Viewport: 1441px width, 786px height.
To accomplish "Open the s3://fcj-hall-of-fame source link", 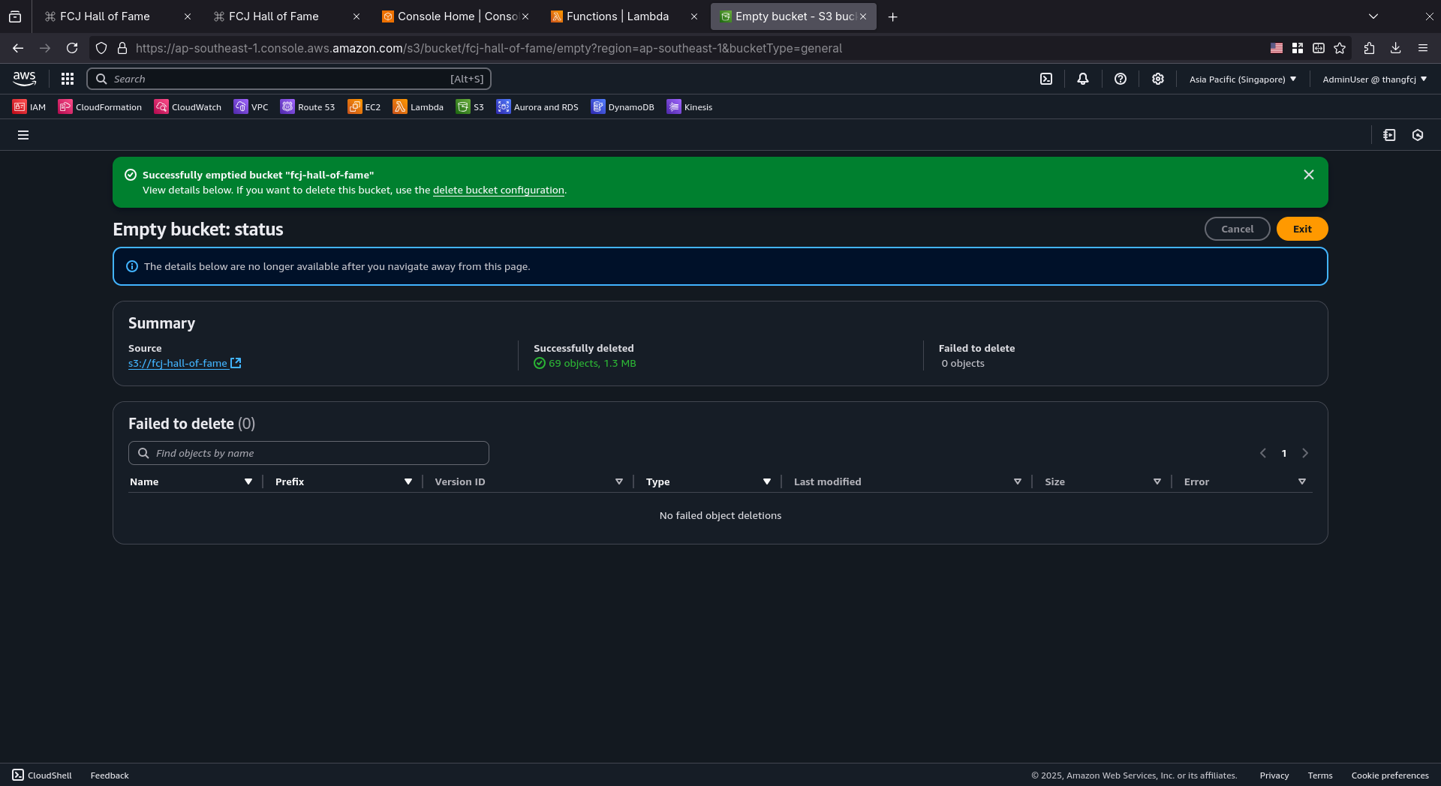I will click(x=185, y=363).
